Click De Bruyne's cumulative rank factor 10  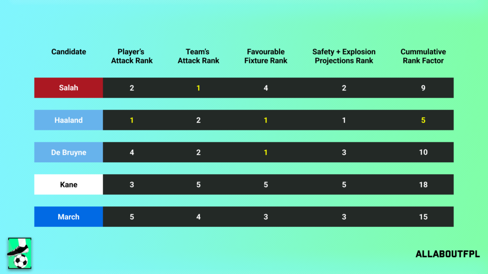tap(423, 152)
